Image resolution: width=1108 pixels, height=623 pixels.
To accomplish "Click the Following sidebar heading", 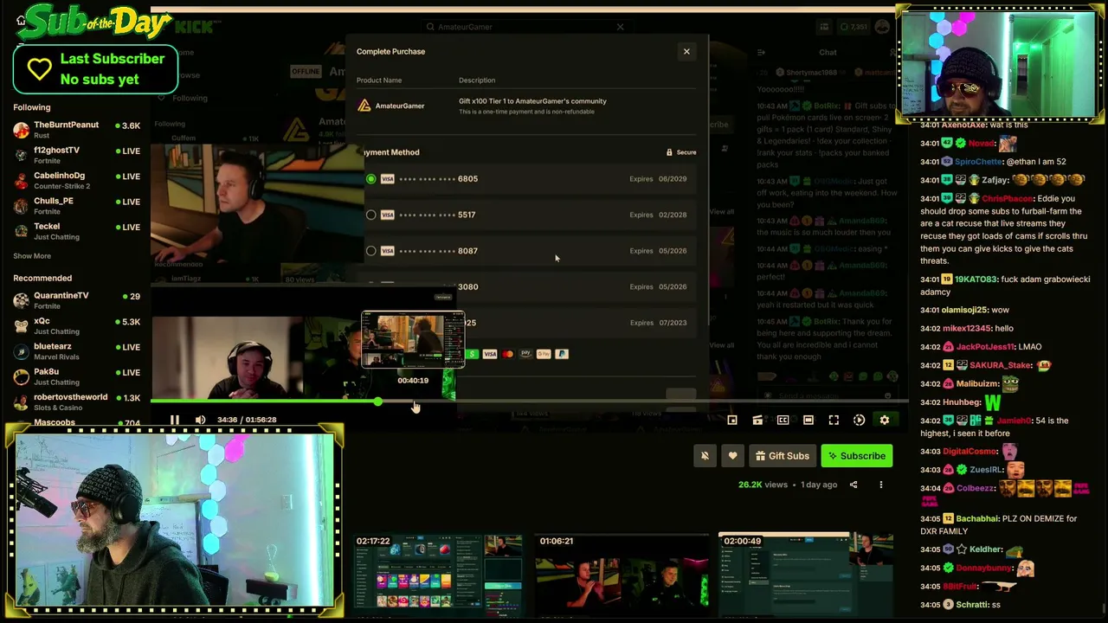I will pyautogui.click(x=32, y=107).
